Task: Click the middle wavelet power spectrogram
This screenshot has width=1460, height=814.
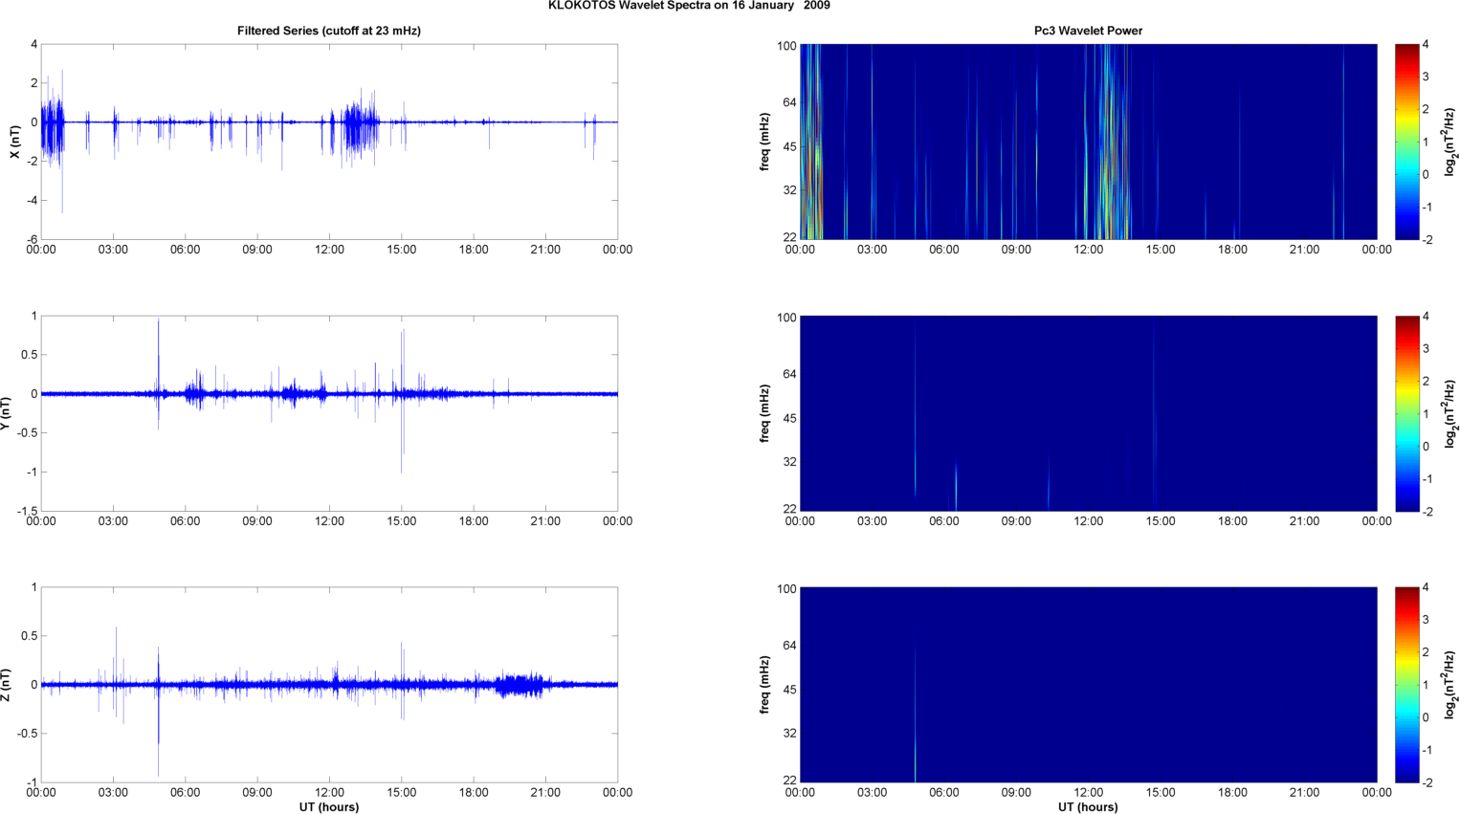Action: pyautogui.click(x=1088, y=413)
